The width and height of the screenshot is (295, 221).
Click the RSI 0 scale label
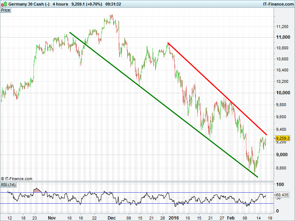[277, 211]
